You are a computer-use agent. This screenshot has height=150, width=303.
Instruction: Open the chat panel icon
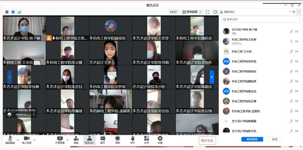coord(103,138)
